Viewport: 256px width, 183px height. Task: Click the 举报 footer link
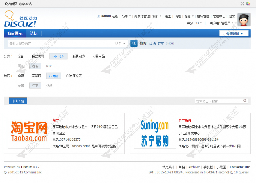point(181,167)
